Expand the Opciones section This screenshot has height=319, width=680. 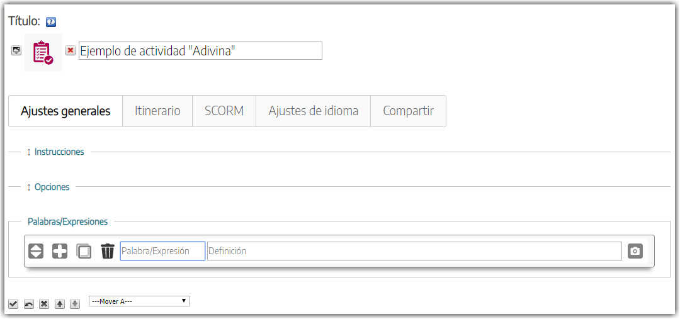(48, 187)
